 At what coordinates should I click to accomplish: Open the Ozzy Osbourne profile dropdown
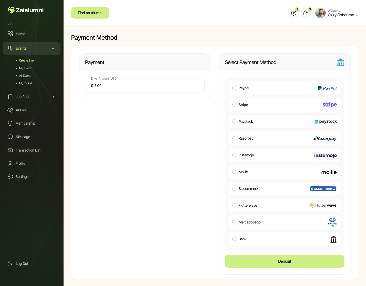point(358,15)
